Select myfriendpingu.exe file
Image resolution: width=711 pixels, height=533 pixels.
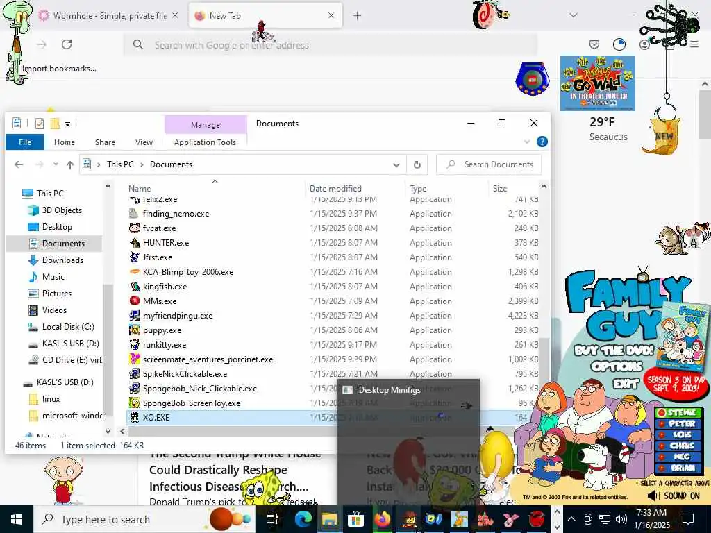coord(178,316)
